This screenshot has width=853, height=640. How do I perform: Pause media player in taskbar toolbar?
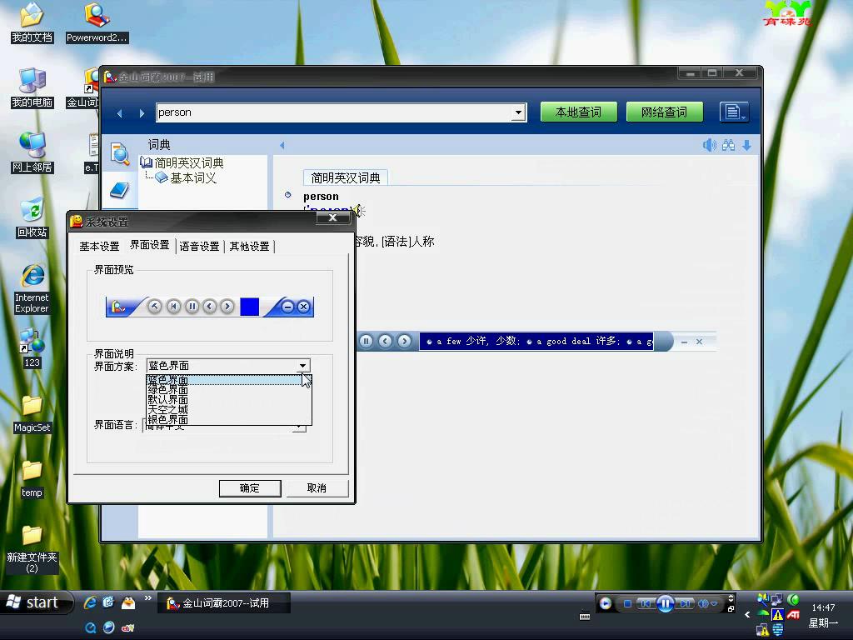(x=665, y=603)
